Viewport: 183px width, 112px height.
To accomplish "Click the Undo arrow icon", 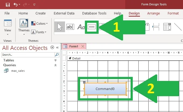I will (x=16, y=5).
